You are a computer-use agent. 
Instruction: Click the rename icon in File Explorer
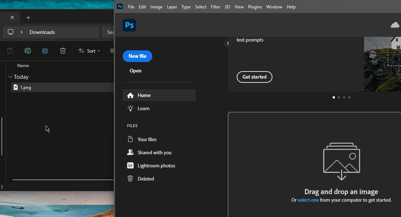coord(28,51)
